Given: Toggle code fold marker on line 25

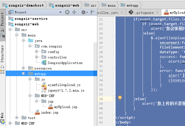Looking at the screenshot, I should pyautogui.click(x=114, y=38).
